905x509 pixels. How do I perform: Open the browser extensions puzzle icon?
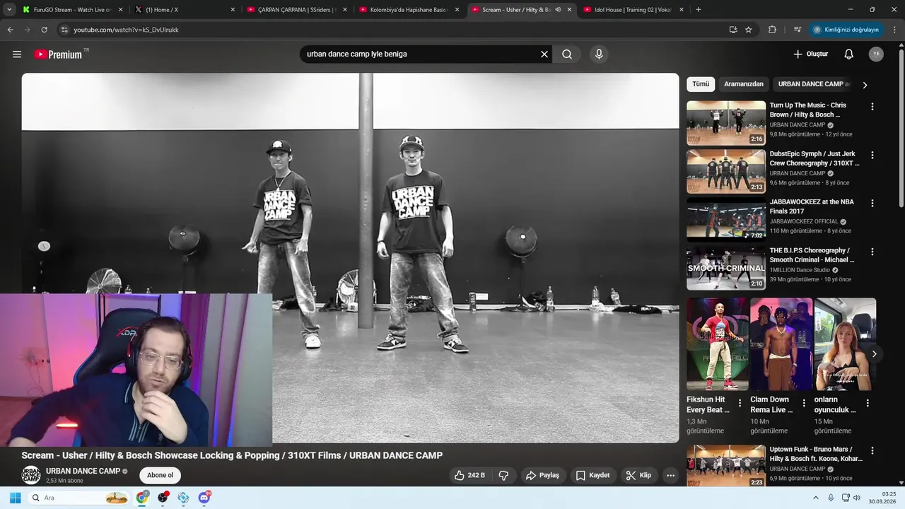pos(772,30)
